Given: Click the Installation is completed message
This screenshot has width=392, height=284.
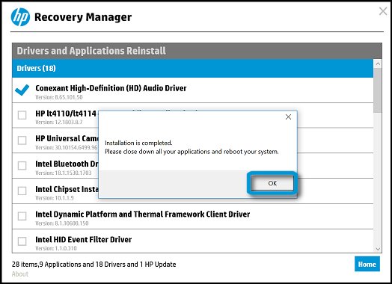Looking at the screenshot, I should [x=138, y=143].
